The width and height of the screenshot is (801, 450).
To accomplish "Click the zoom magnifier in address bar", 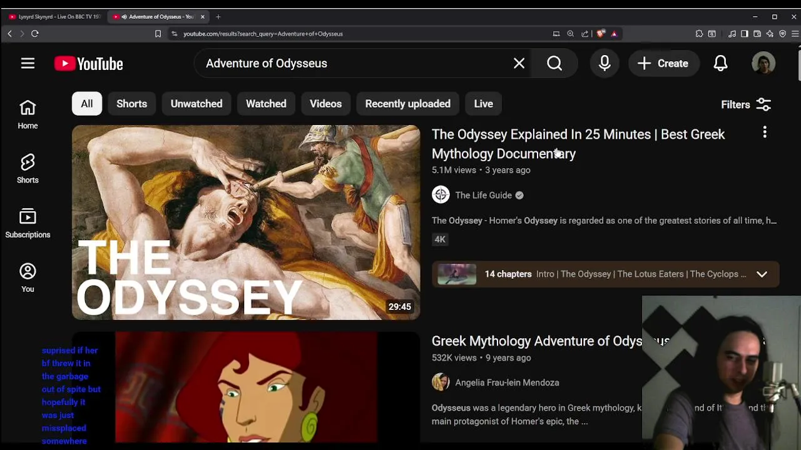I will 570,34.
